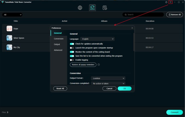Click the Artist column header
Image resolution: width=185 pixels, height=117 pixels.
64,21
